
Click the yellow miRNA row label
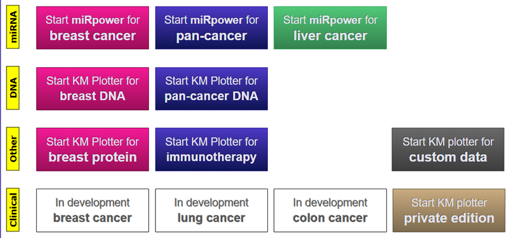(x=13, y=27)
